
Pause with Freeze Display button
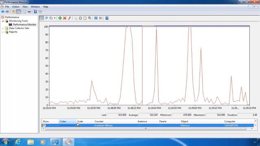pos(96,18)
